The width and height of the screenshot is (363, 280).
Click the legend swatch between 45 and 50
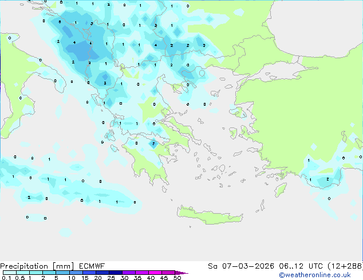[x=168, y=273]
